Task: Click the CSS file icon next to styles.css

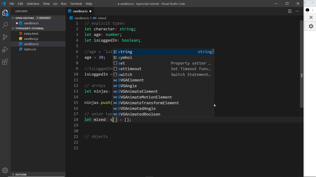Action: click(21, 49)
